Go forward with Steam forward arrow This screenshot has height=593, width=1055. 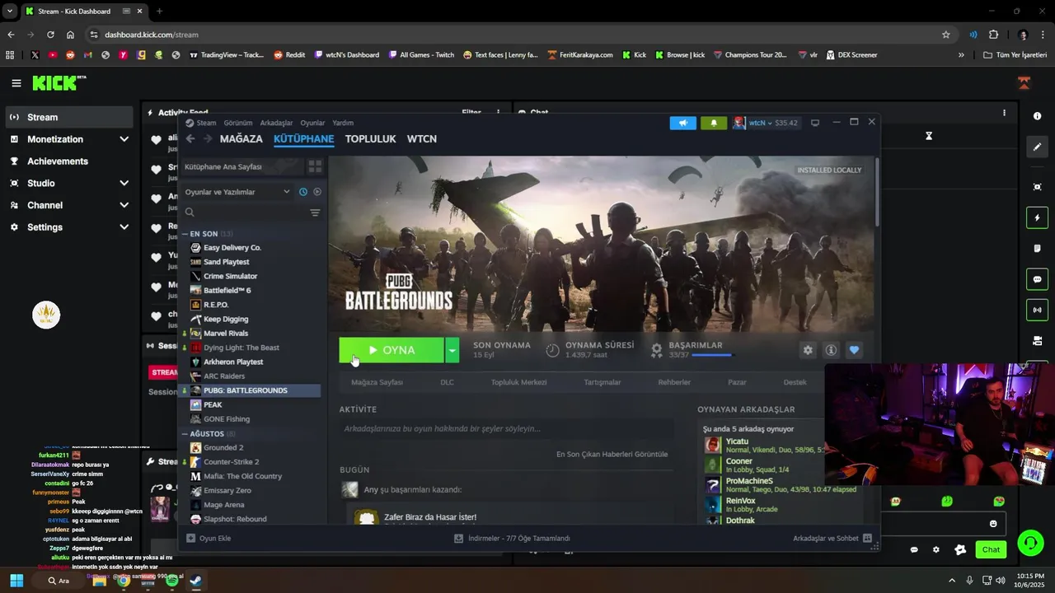[208, 138]
